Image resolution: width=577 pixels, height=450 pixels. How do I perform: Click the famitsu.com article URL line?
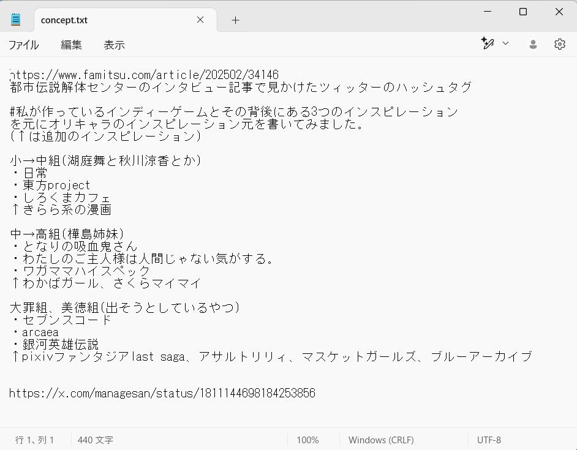pyautogui.click(x=145, y=75)
